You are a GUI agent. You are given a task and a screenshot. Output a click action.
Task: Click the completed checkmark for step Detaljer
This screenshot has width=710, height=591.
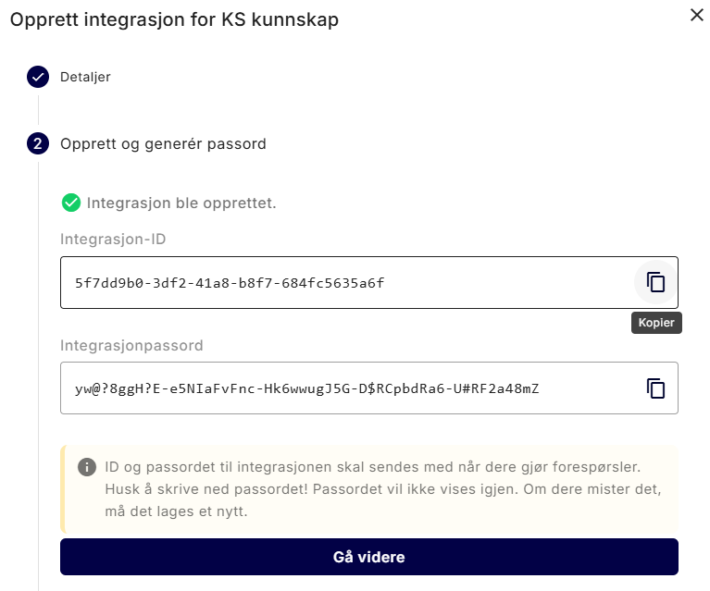tap(38, 77)
